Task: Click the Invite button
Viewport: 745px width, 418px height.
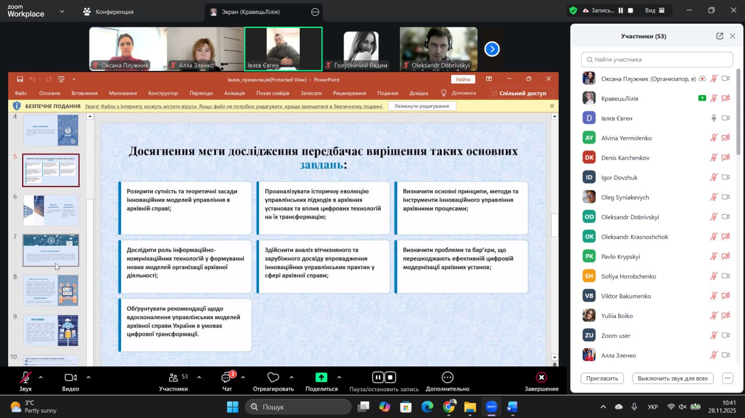Action: click(x=602, y=378)
